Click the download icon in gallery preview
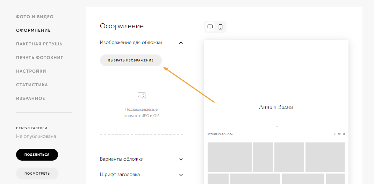The image size is (374, 184). (335, 134)
